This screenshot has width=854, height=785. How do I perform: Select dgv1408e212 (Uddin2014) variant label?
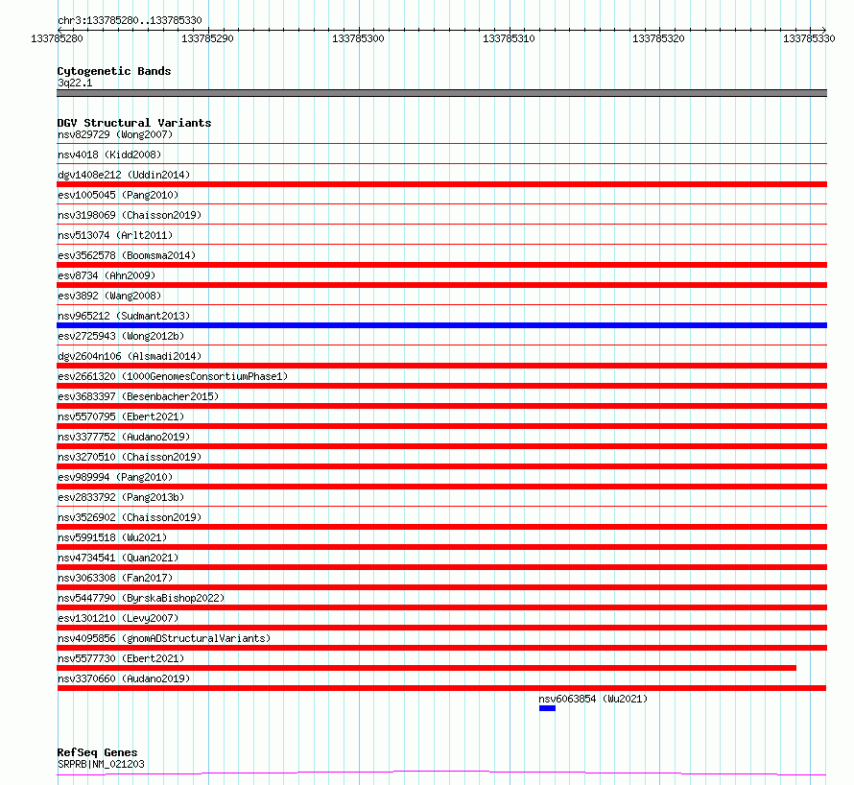[124, 175]
